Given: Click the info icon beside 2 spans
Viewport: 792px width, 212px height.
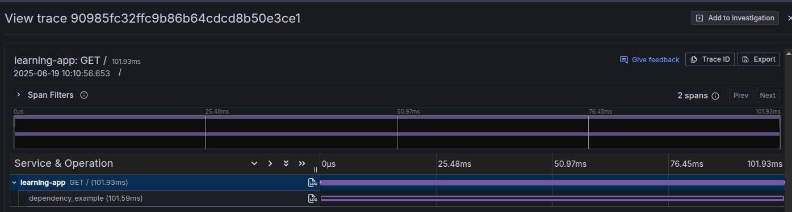Looking at the screenshot, I should (x=715, y=96).
